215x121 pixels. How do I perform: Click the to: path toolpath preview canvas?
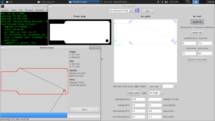point(146,51)
